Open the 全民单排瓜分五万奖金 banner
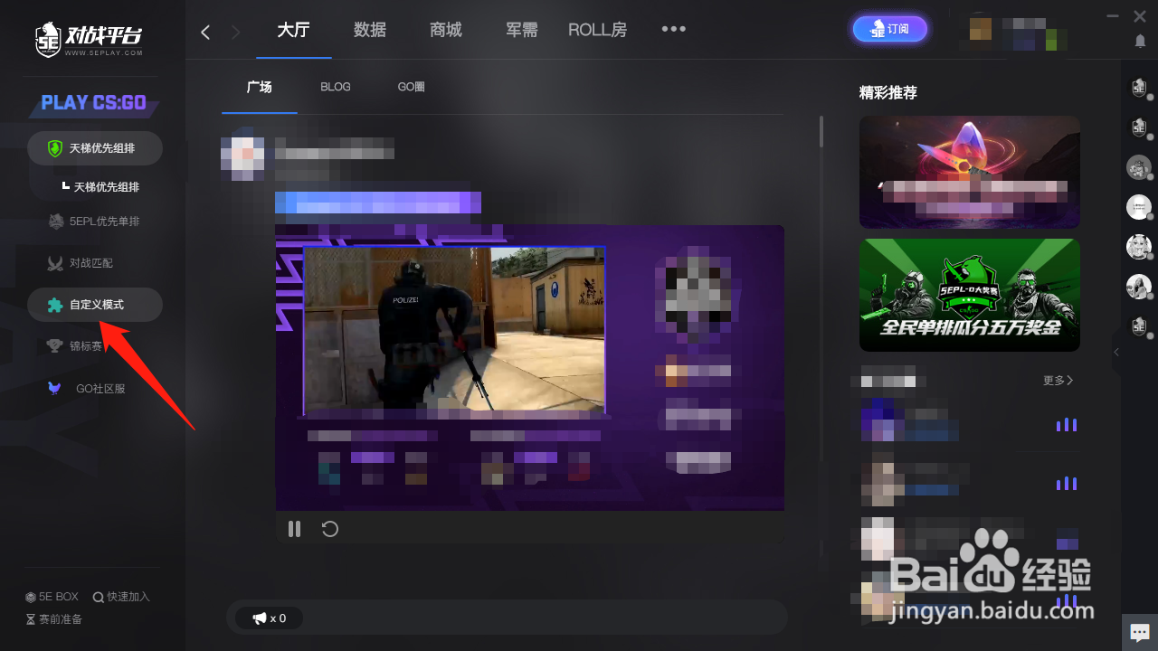The width and height of the screenshot is (1158, 651). [x=970, y=295]
